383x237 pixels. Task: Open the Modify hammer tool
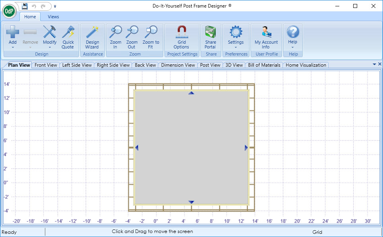pos(50,32)
